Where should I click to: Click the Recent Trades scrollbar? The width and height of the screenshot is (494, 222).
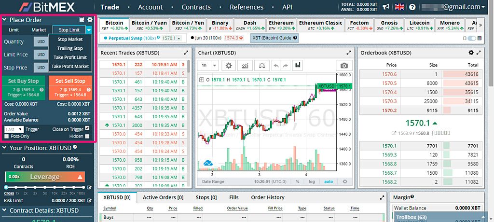point(189,67)
